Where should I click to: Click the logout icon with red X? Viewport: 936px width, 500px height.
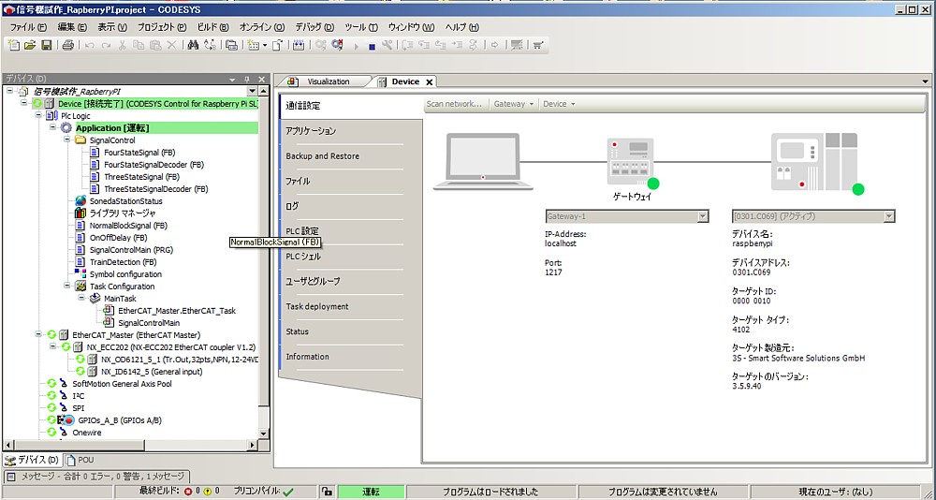(x=338, y=45)
